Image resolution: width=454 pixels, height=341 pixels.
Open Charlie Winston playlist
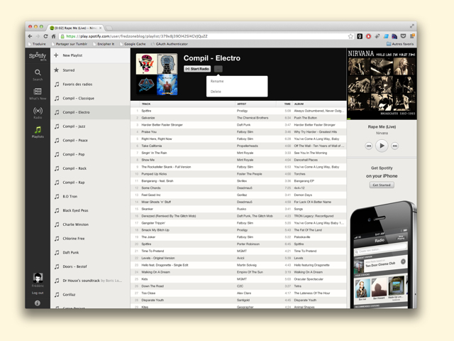90,224
